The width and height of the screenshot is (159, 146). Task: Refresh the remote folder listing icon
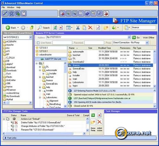pos(55,28)
